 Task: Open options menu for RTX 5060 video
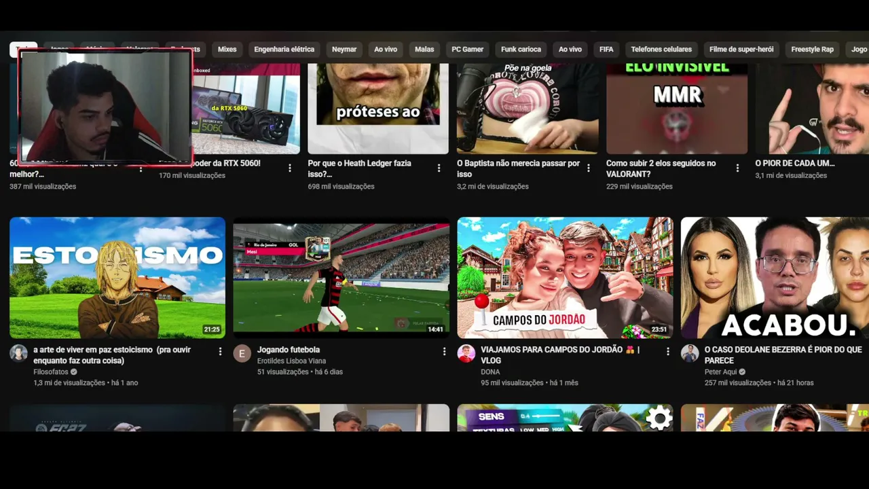point(290,168)
